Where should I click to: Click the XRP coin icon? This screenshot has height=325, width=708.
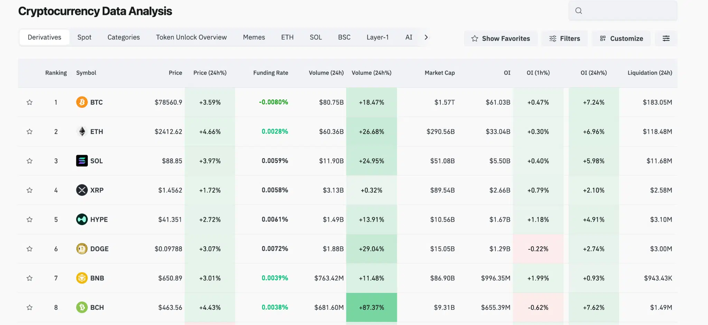tap(82, 190)
